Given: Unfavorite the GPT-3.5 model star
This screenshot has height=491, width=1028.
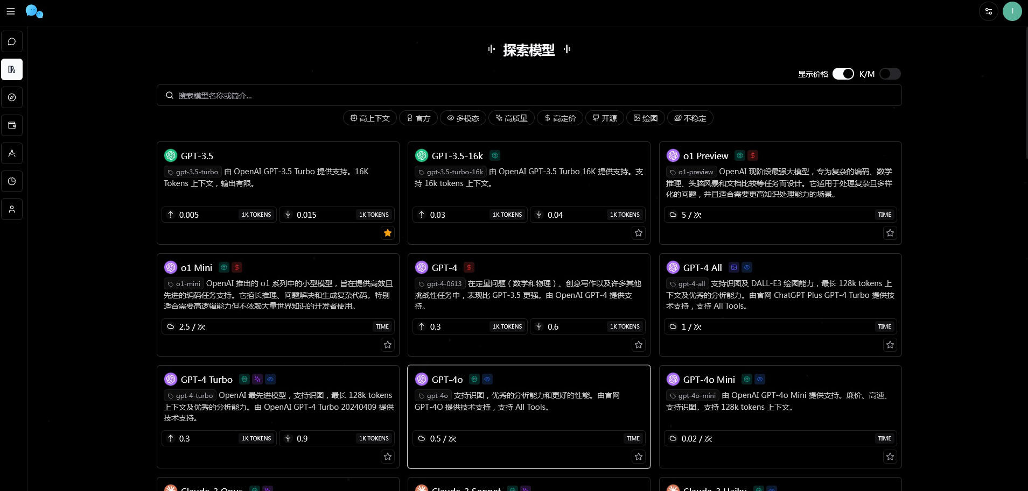Looking at the screenshot, I should (387, 233).
